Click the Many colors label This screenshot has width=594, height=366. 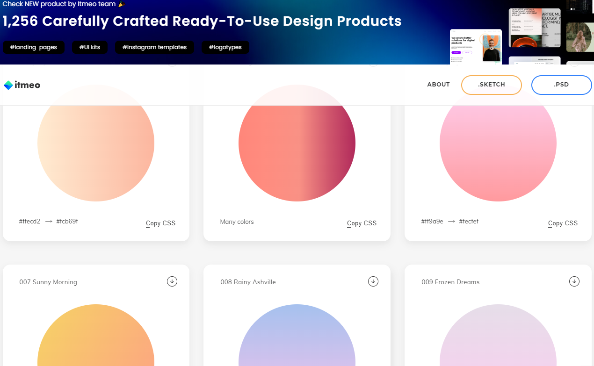coord(237,222)
